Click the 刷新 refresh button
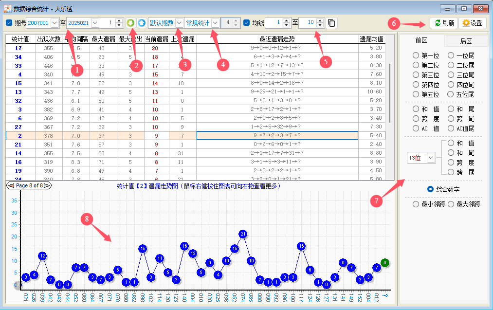Viewport: 493px width, 310px height. point(444,23)
